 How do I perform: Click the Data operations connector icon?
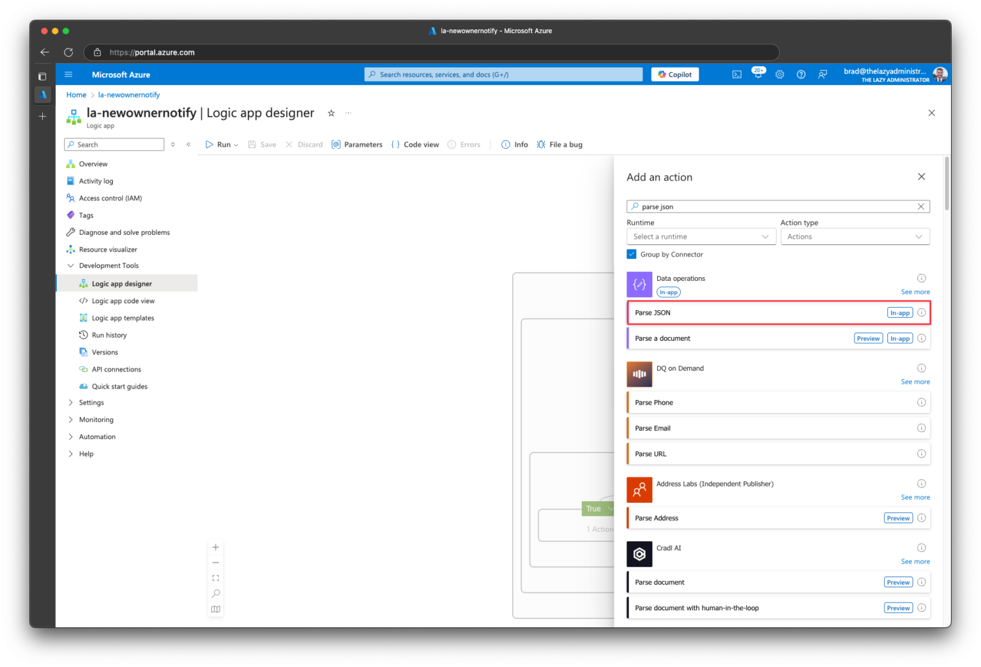click(x=639, y=285)
